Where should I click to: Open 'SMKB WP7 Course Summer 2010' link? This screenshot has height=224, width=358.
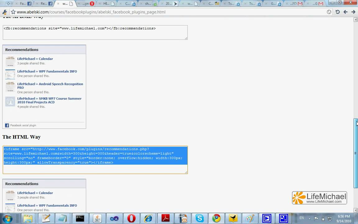click(x=49, y=100)
